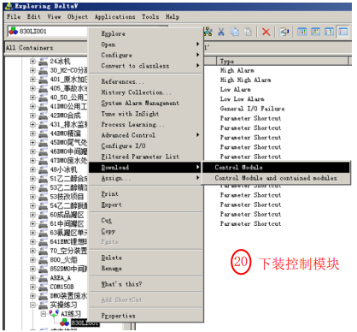Click the area icon of 60成品罐区
This screenshot has width=357, height=332.
click(43, 215)
